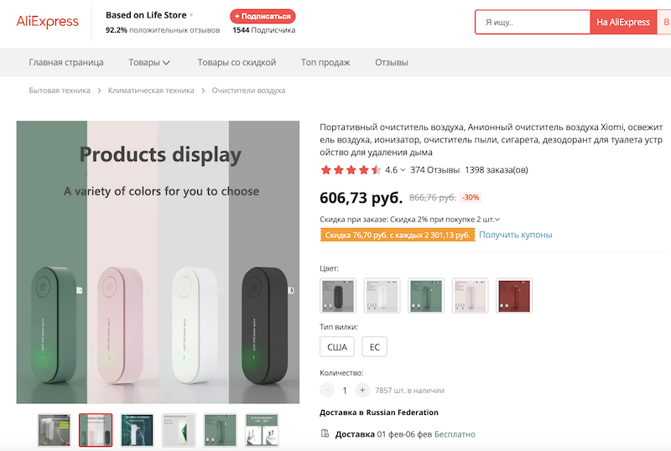Open the Топ продаж tab

click(325, 62)
